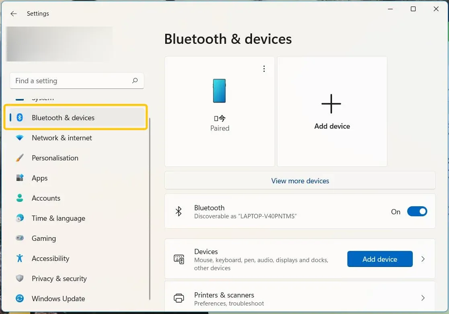Open Accessibility settings label
The height and width of the screenshot is (314, 449).
(50, 259)
